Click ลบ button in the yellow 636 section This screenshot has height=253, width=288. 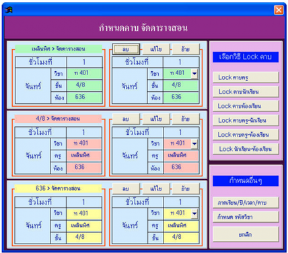tap(126, 189)
